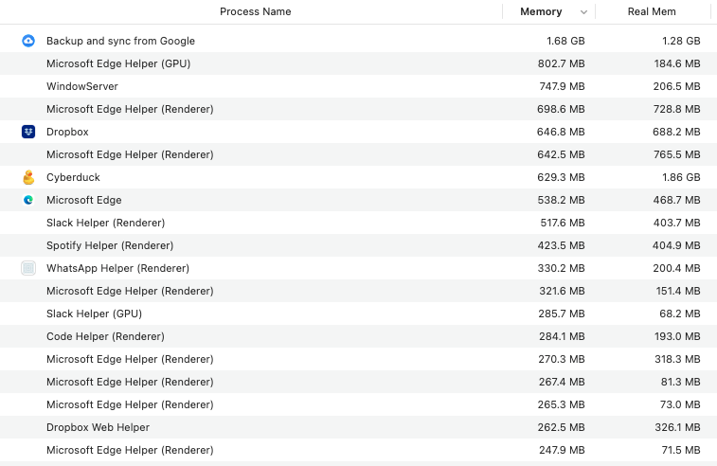Click the 1.68 GB memory value
The height and width of the screenshot is (466, 717).
point(565,41)
